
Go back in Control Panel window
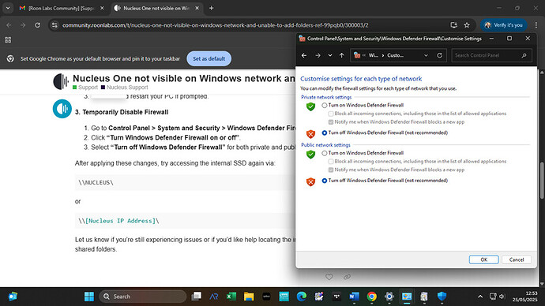click(304, 55)
